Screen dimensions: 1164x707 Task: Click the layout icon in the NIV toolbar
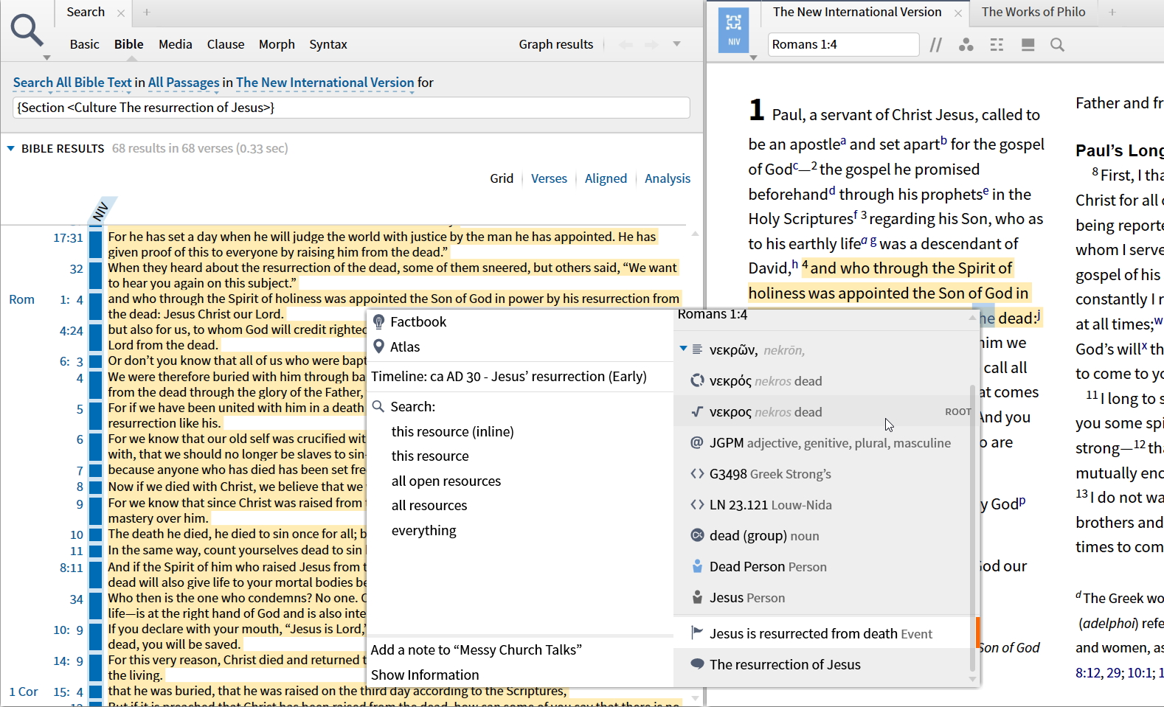(1028, 45)
